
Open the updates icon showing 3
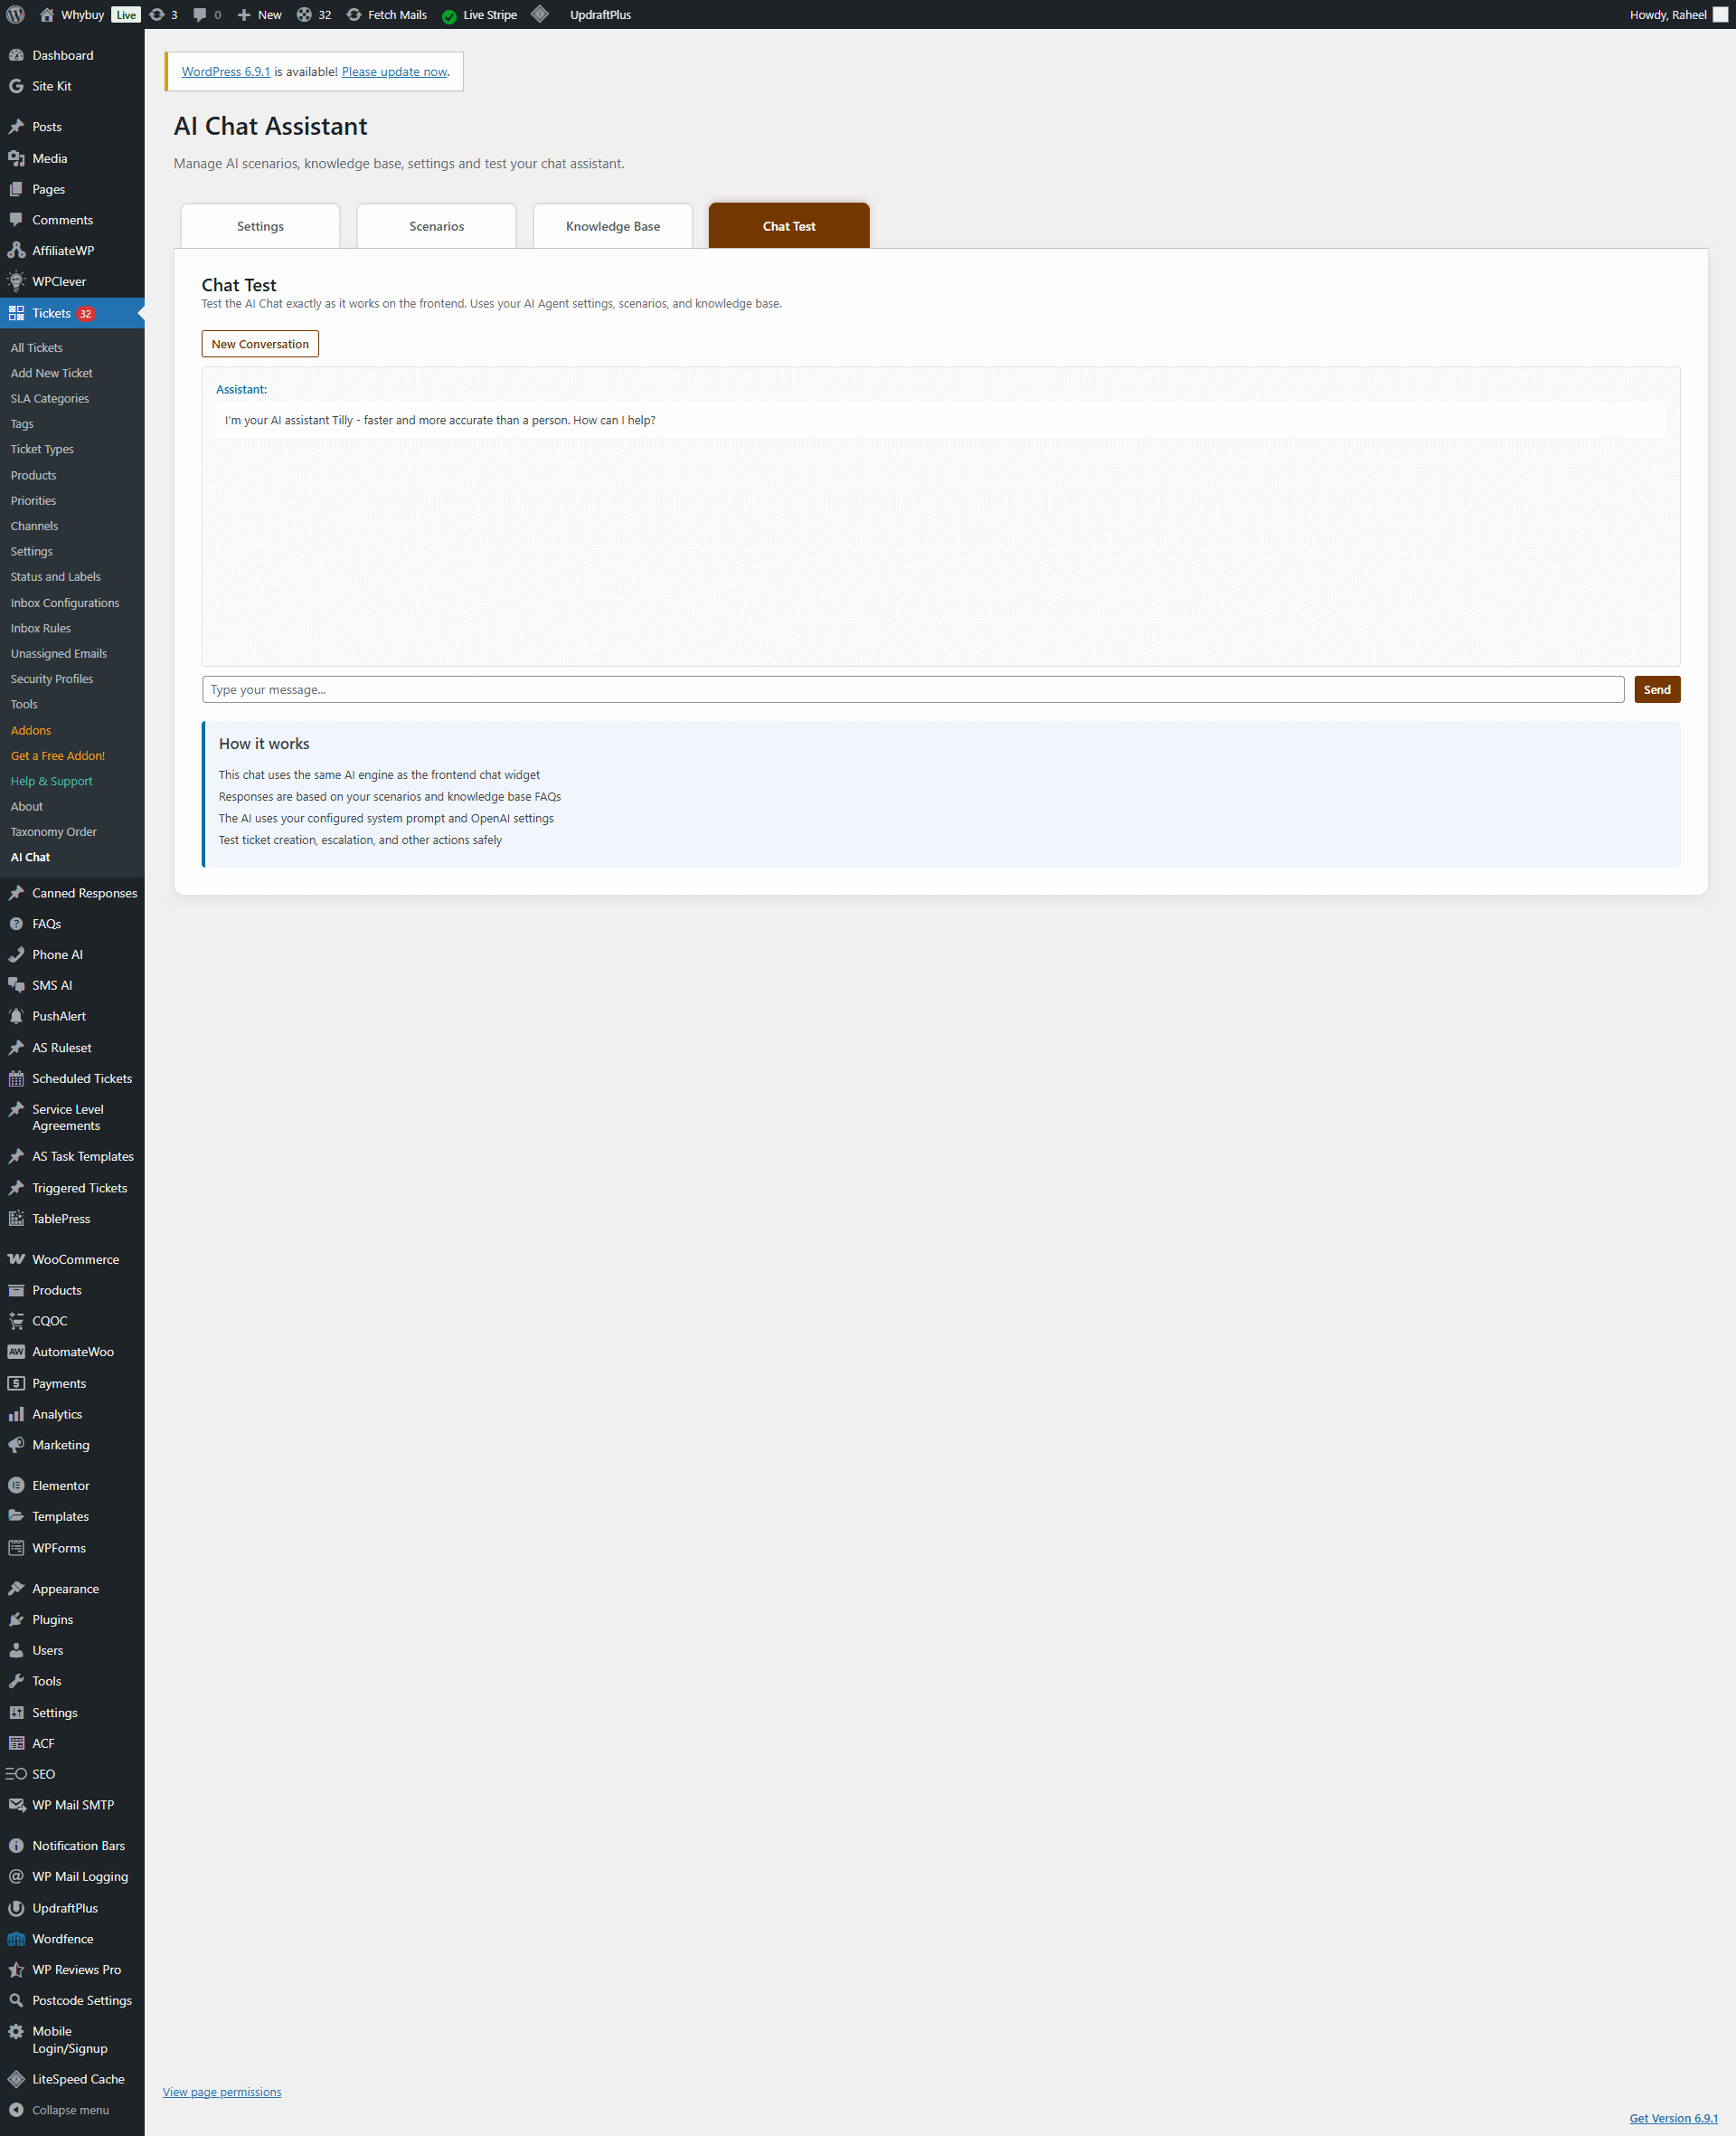tap(158, 15)
